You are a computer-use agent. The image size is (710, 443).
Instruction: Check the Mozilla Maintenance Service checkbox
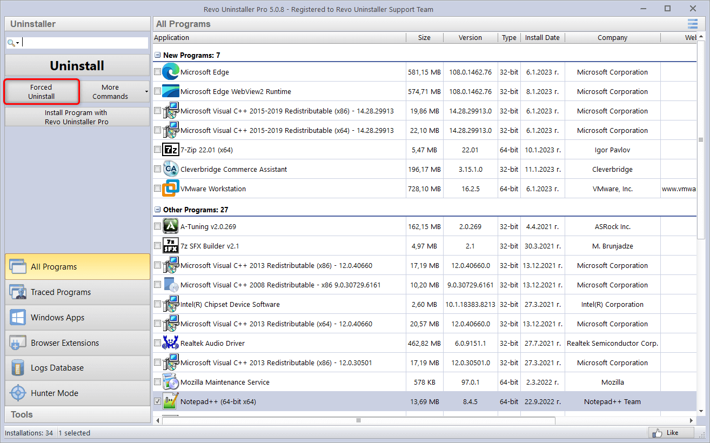tap(157, 382)
